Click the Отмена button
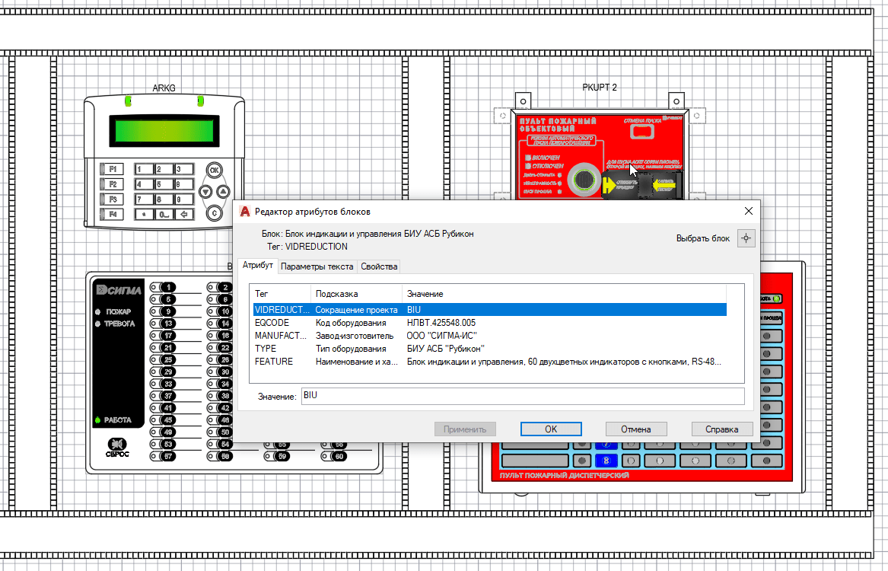Screen dimensions: 888x571 636,429
